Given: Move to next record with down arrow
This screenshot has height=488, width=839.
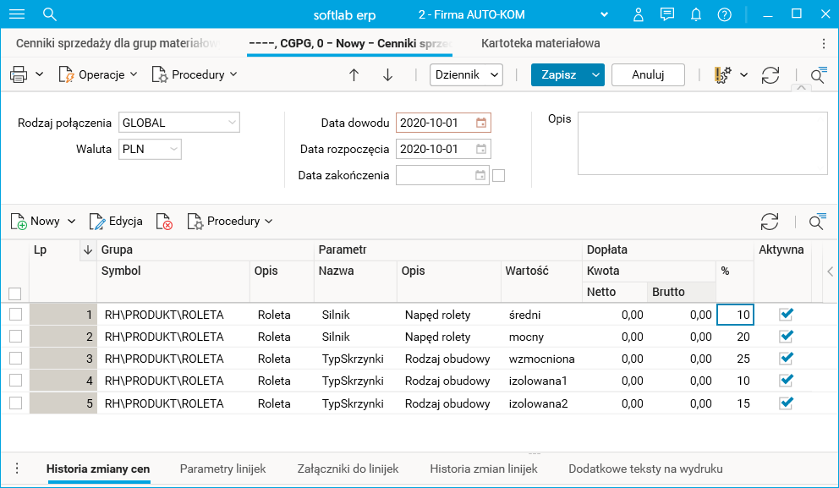Looking at the screenshot, I should click(388, 74).
